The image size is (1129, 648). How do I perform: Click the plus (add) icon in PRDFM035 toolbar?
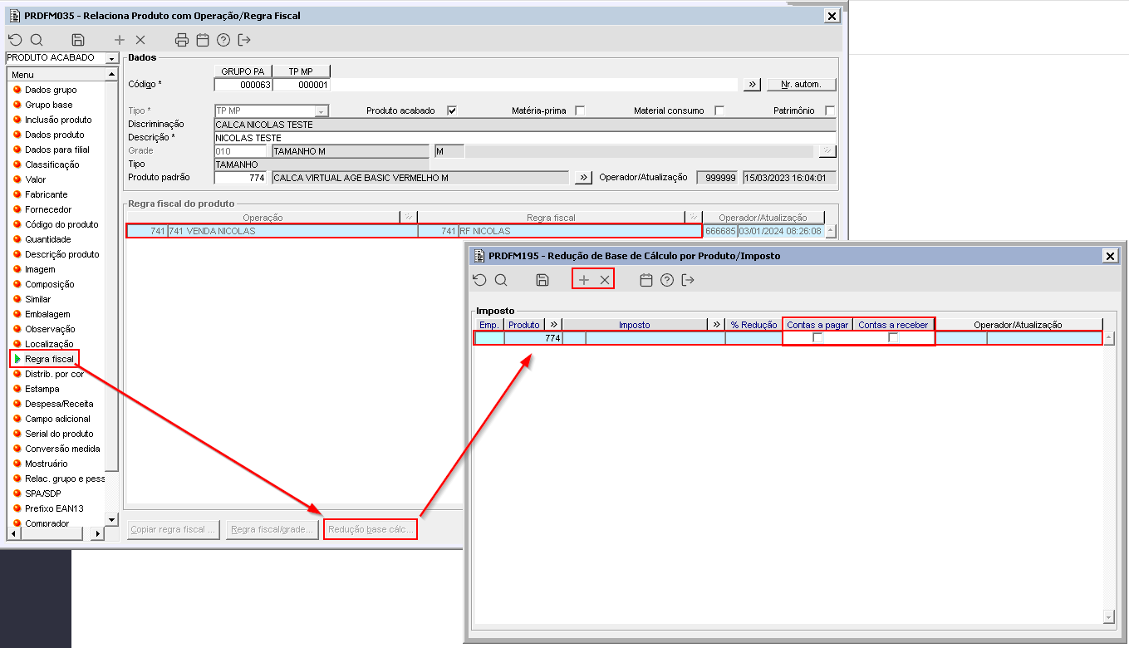point(120,40)
